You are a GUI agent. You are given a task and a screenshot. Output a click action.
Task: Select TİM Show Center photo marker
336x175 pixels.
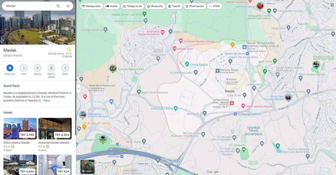[260, 6]
